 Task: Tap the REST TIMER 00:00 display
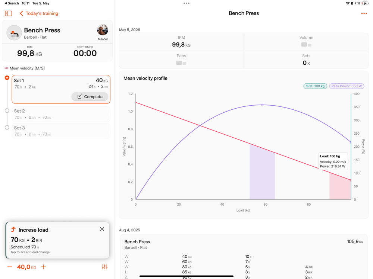coord(85,51)
